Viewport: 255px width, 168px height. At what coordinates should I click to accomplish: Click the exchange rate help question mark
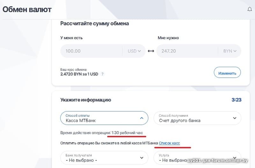tap(102, 74)
